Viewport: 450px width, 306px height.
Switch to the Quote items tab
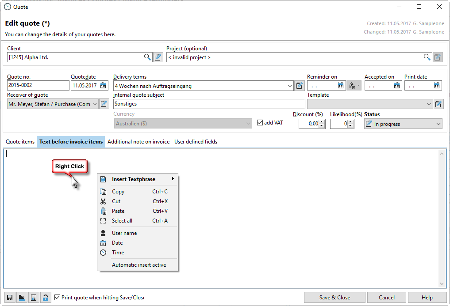[x=20, y=142]
